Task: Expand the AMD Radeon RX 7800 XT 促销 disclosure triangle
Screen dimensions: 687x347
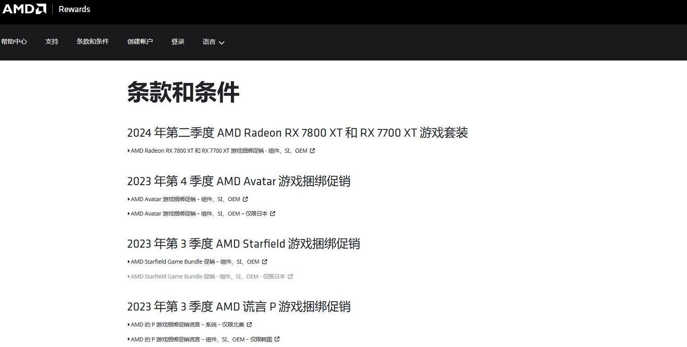Action: pos(128,150)
